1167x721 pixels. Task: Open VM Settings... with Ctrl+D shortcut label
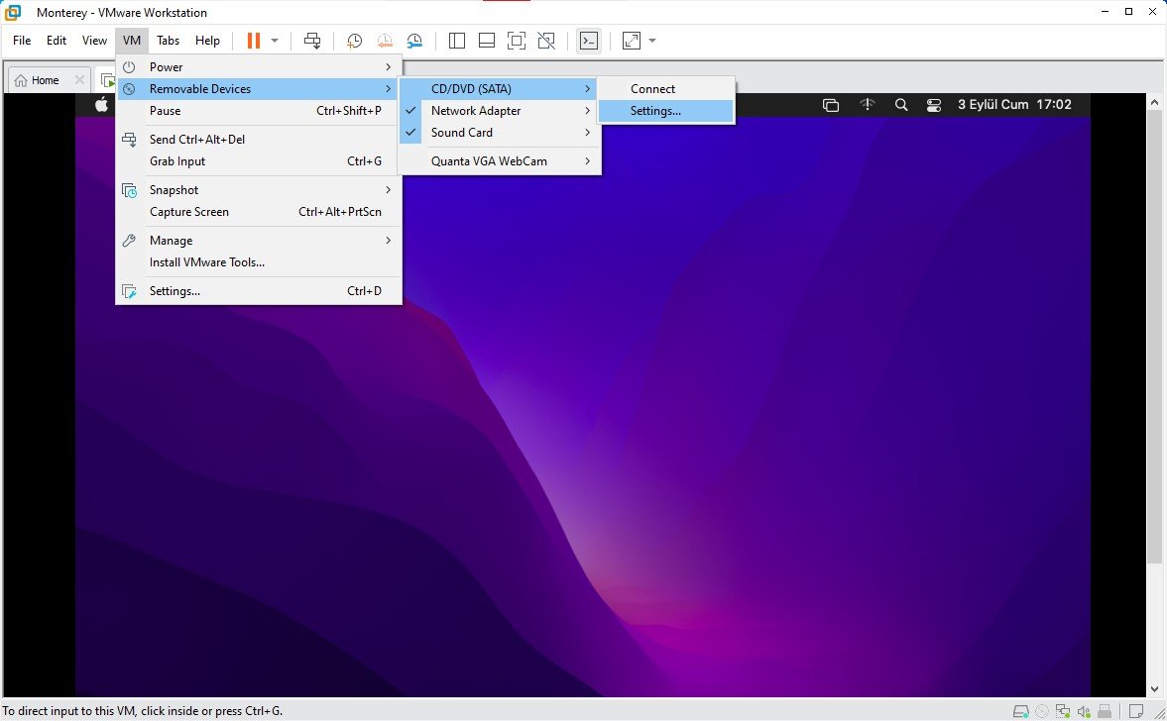(x=258, y=291)
